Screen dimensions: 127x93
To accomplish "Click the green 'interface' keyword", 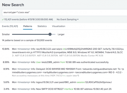I will [69, 89].
